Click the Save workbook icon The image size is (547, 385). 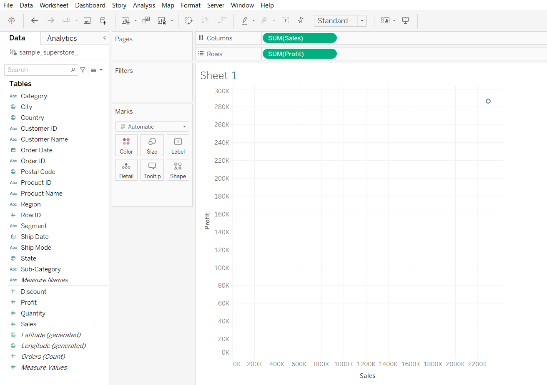click(87, 20)
